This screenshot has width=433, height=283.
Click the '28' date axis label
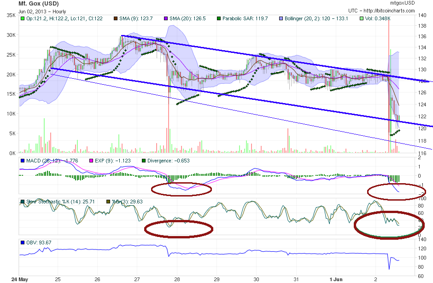[x=177, y=279]
